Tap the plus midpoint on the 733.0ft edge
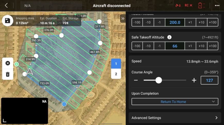The height and width of the screenshot is (125, 224). (x=45, y=88)
